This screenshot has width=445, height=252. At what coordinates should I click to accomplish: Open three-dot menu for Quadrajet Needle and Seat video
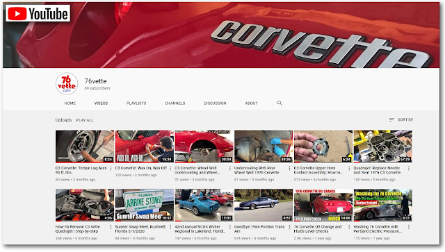click(409, 169)
